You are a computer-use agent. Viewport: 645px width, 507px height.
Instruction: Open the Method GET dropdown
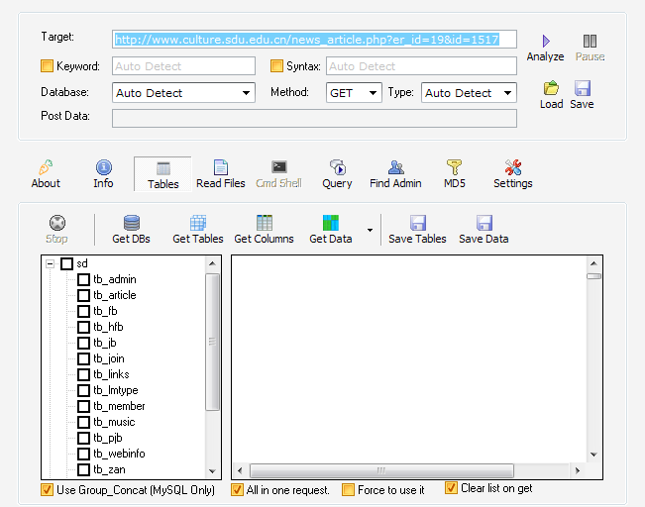click(354, 93)
